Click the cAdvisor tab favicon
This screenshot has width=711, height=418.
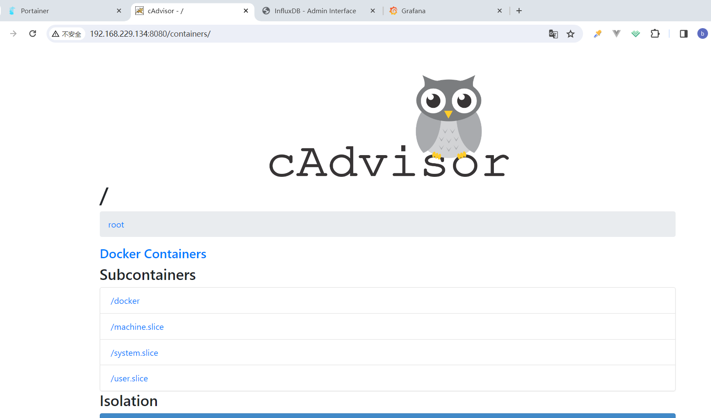tap(139, 11)
